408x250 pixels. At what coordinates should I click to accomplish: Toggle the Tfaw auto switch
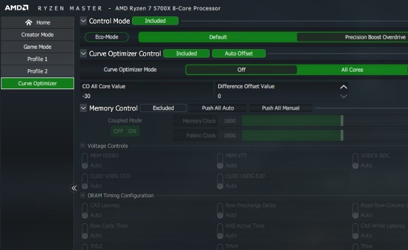click(x=355, y=246)
